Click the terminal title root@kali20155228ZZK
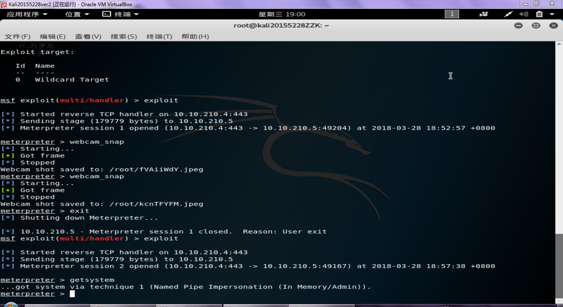The image size is (563, 307). point(281,26)
